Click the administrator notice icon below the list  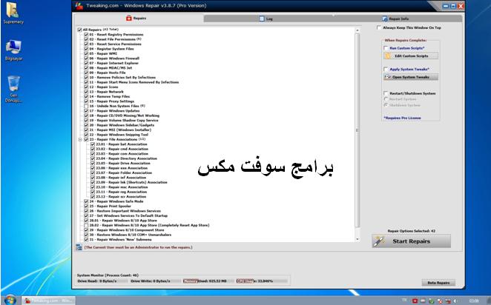(79, 247)
